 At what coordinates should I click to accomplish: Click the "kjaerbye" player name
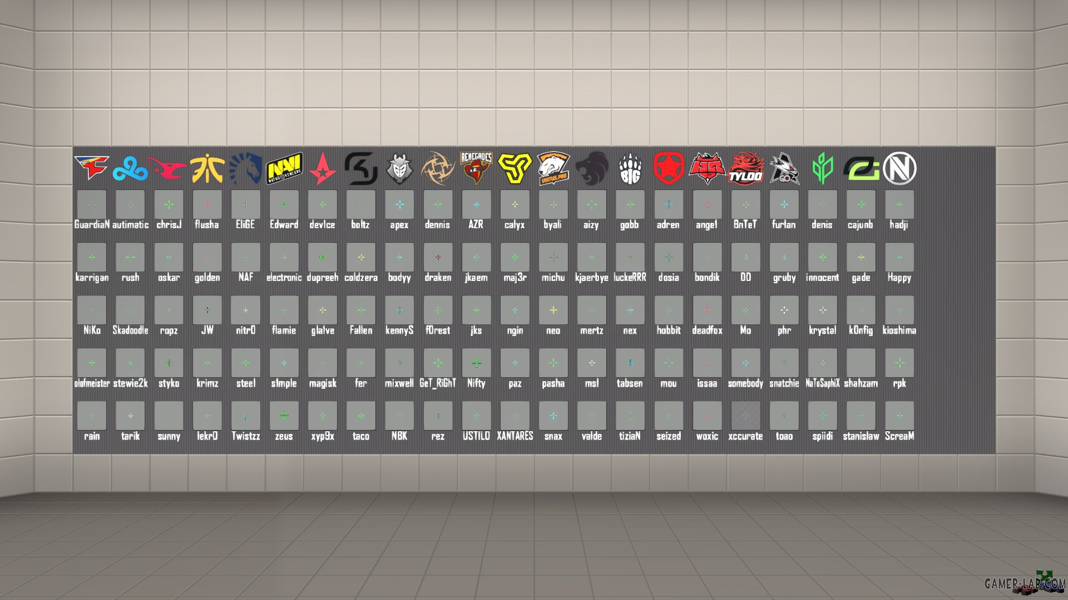coord(592,278)
